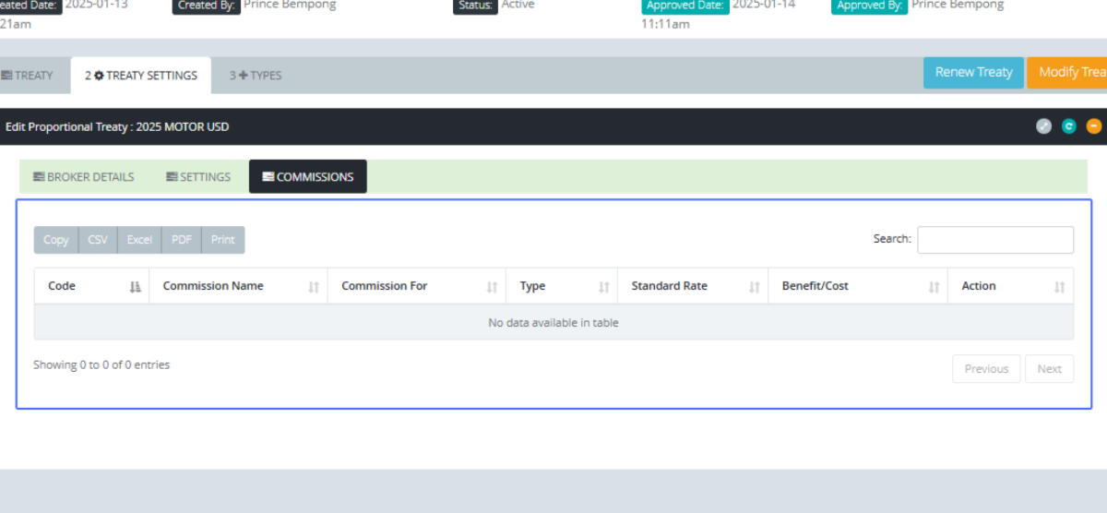
Task: Click the teal refresh panel icon
Action: click(1068, 126)
